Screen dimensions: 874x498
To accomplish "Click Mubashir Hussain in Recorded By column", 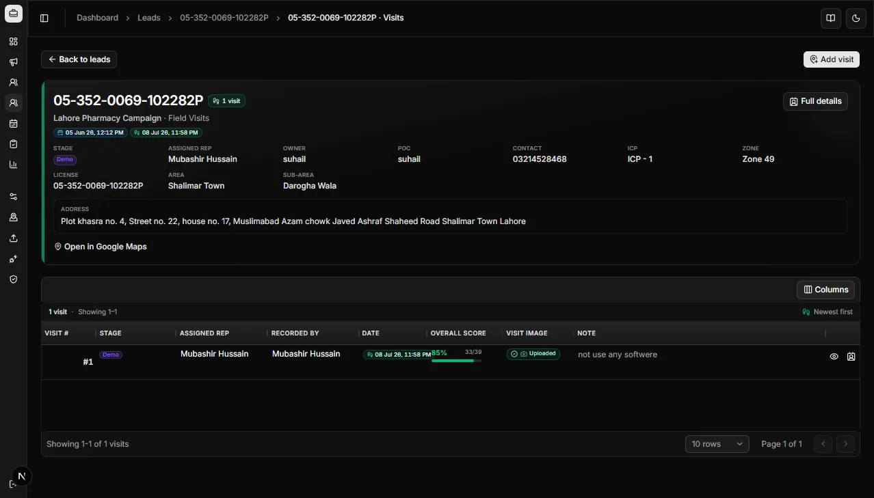I will pos(306,354).
